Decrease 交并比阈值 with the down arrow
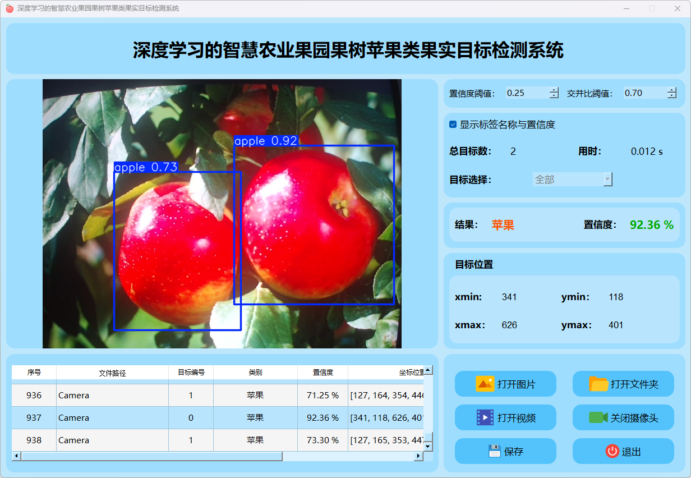The height and width of the screenshot is (478, 691). click(672, 96)
